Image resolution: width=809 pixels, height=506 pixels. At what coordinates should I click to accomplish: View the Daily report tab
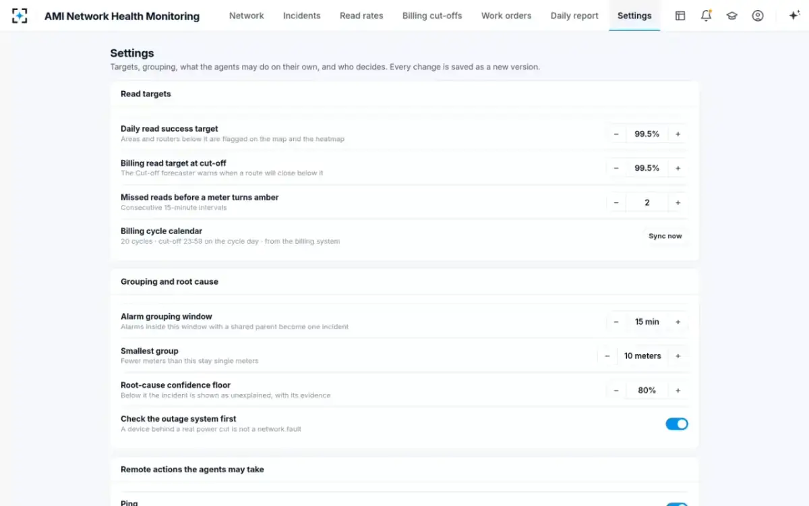point(574,16)
